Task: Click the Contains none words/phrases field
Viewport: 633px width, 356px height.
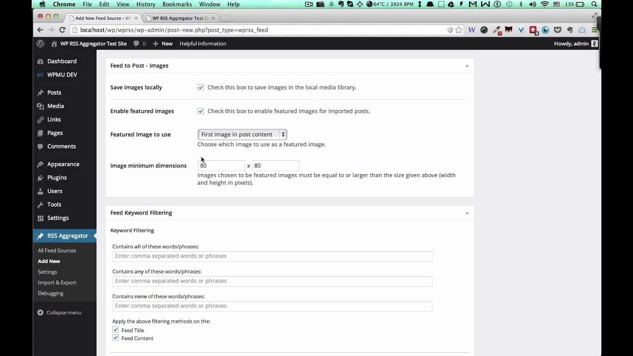Action: tap(272, 306)
